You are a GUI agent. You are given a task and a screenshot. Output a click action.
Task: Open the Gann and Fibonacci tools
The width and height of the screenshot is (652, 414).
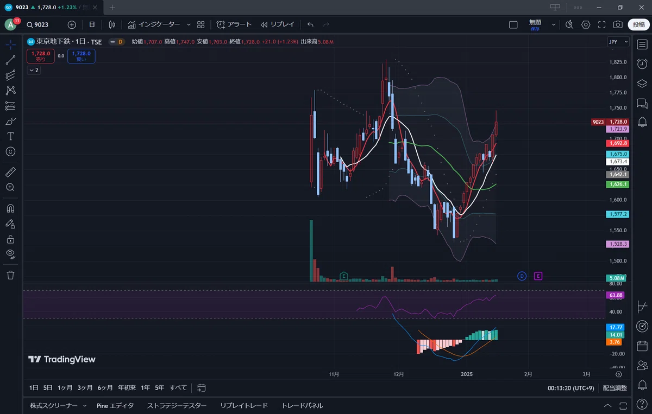[10, 75]
